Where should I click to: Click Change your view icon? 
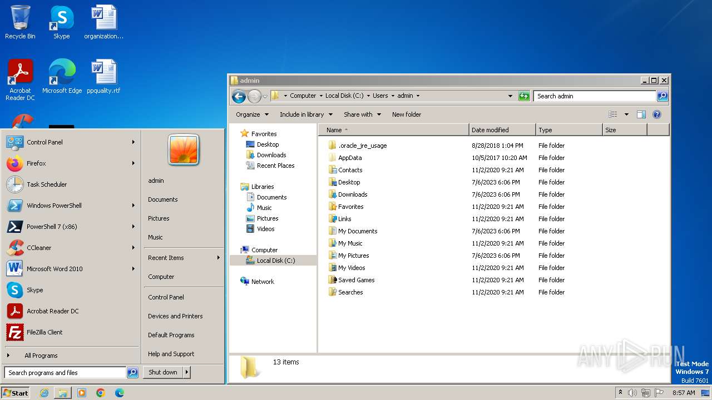(613, 114)
